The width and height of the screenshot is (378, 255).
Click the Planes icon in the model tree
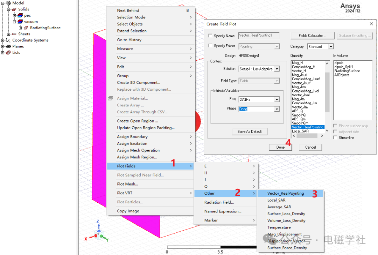point(8,46)
